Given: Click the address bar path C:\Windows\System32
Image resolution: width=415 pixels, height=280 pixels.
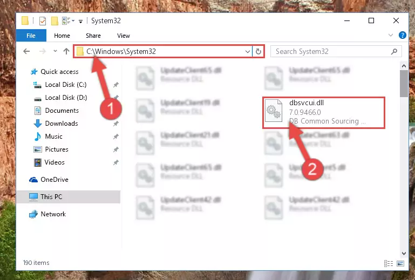Looking at the screenshot, I should pyautogui.click(x=121, y=51).
